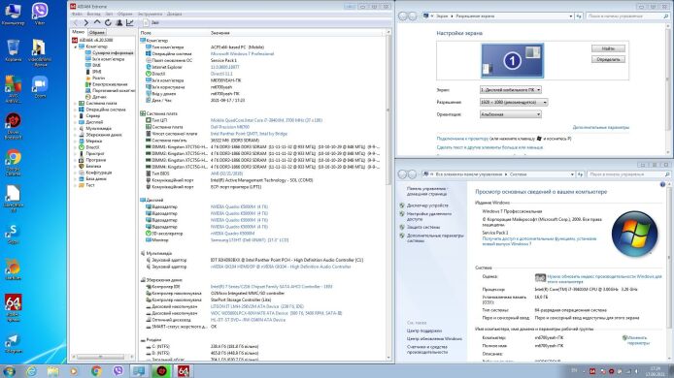Select Розгін tree item

click(x=98, y=79)
